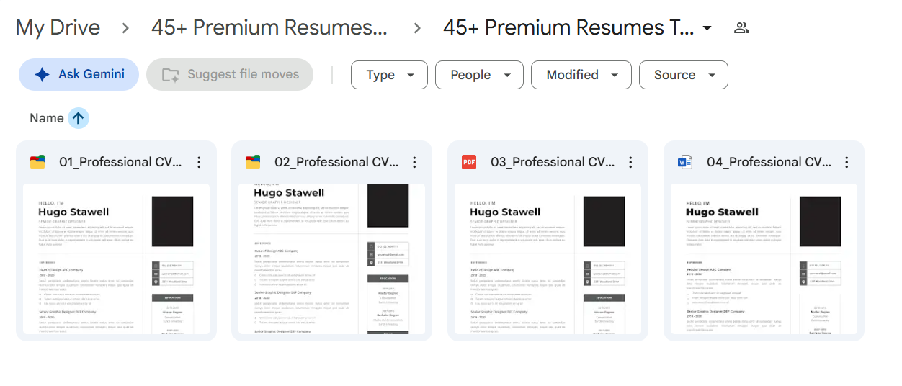Open the Source filter dropdown
The image size is (902, 386).
[x=684, y=75]
